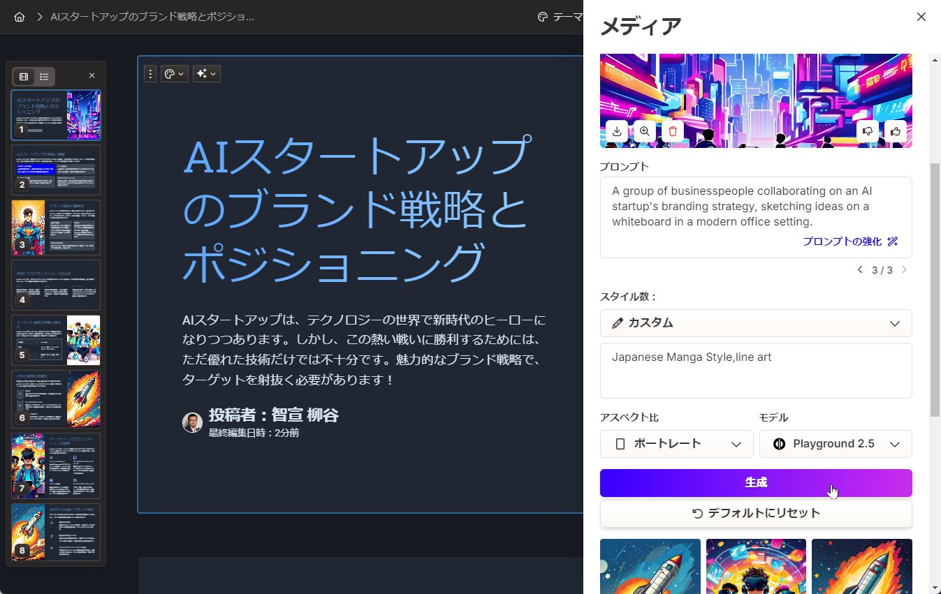This screenshot has height=594, width=941.
Task: Open the モデル Playground 2.5 dropdown
Action: [x=835, y=443]
